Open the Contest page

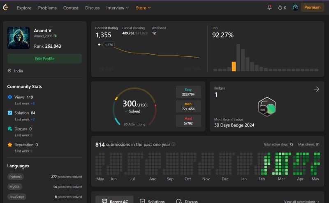pyautogui.click(x=71, y=8)
